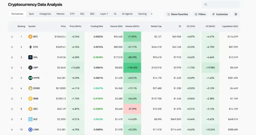Click the HYPE coin icon
The image size is (256, 135).
point(30,78)
